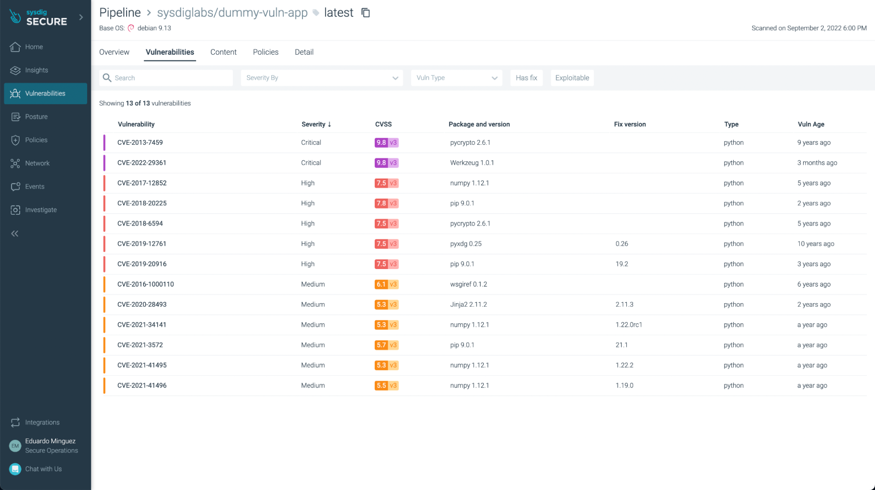Expand the Vuln Type dropdown

(x=456, y=78)
